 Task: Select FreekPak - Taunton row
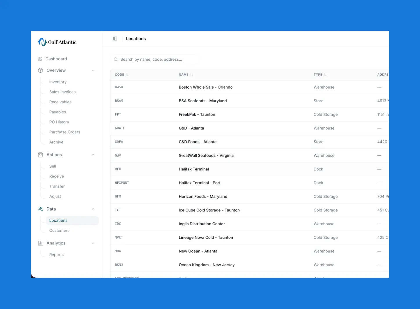tap(250, 114)
